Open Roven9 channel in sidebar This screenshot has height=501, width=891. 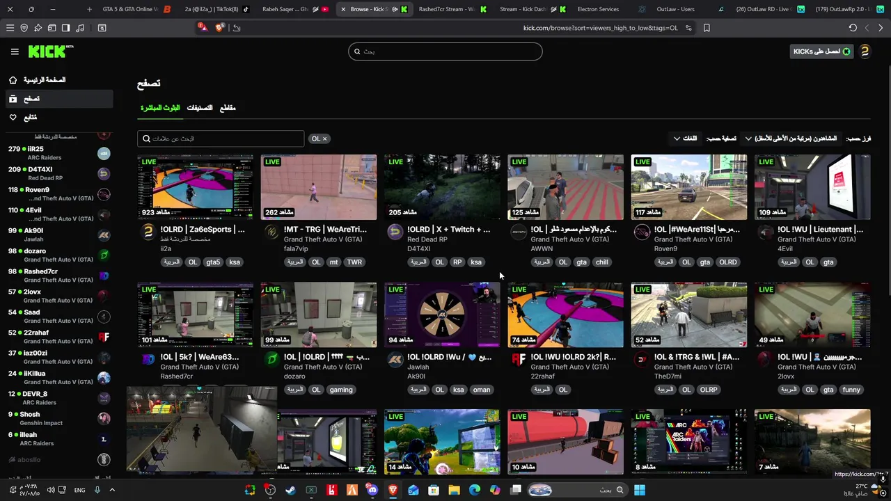pos(58,194)
